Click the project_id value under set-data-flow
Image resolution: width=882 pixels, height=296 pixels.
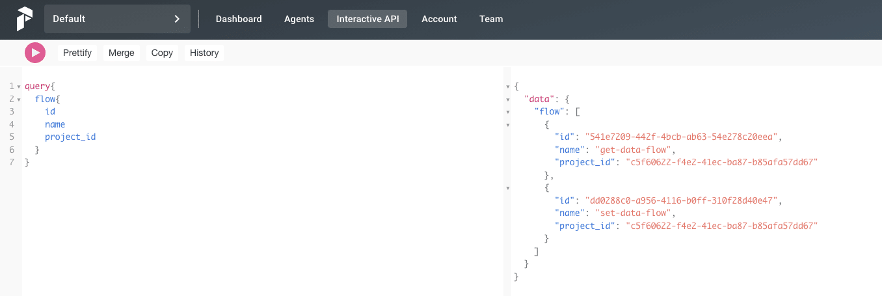point(721,226)
